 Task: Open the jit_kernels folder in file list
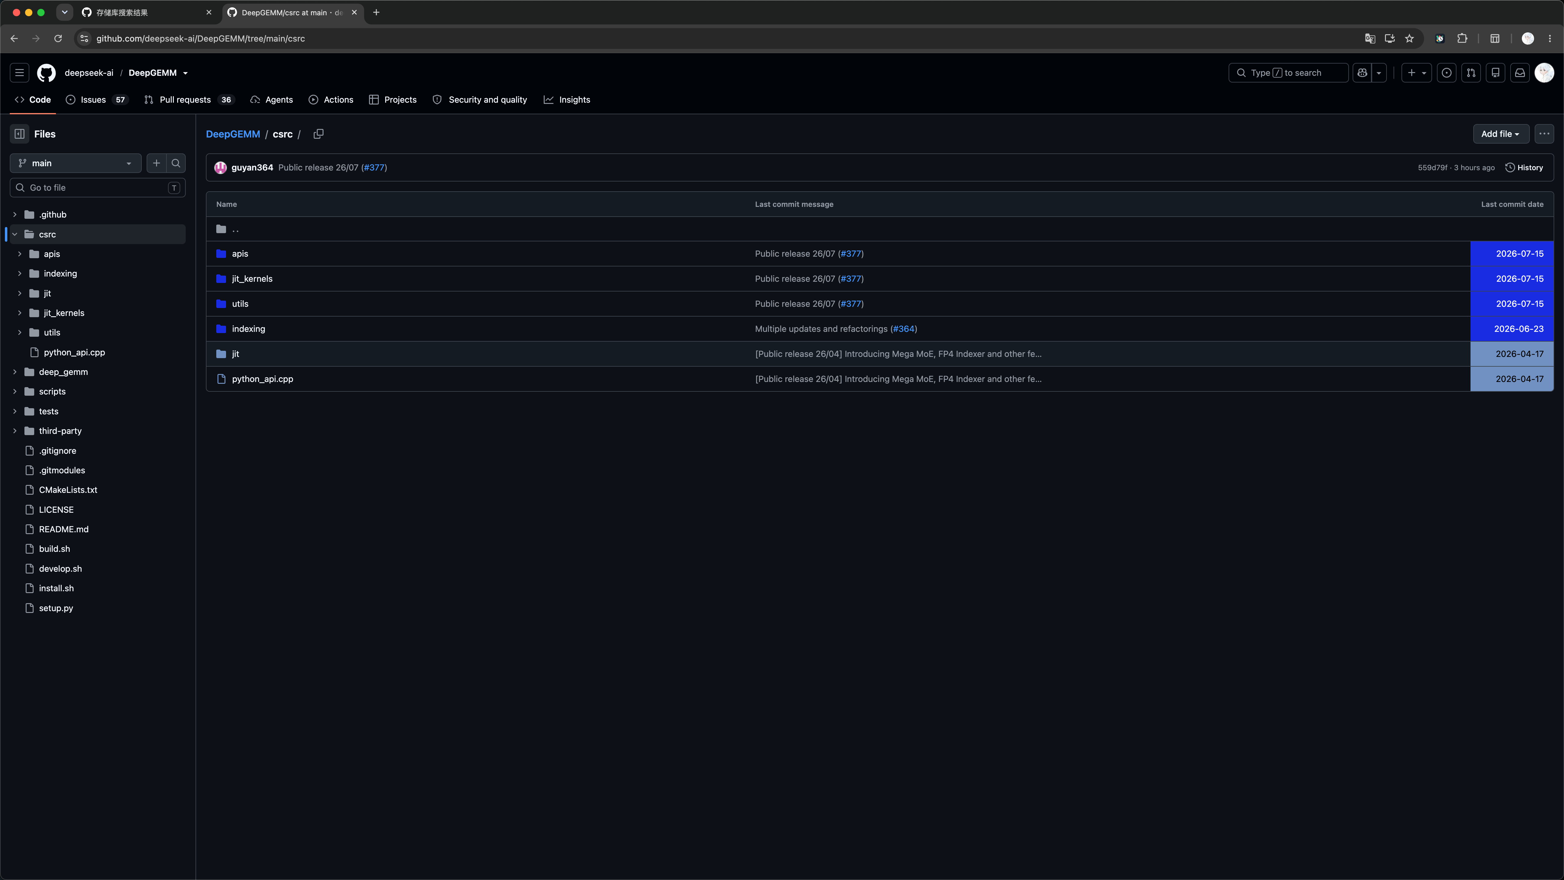[x=252, y=279]
